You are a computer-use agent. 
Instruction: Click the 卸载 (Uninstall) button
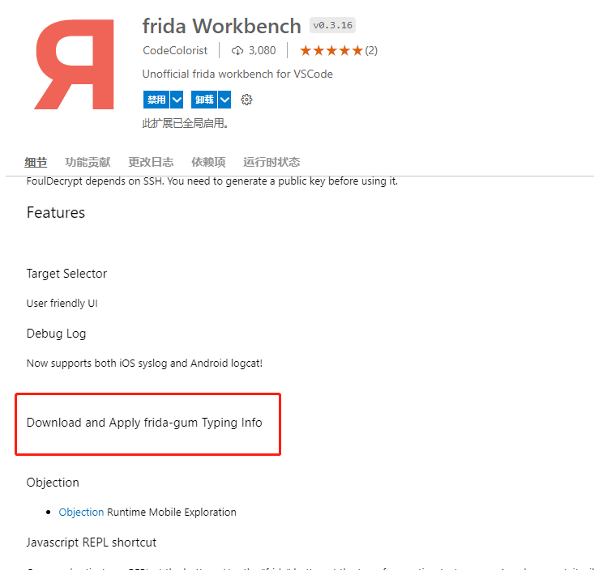(x=203, y=100)
